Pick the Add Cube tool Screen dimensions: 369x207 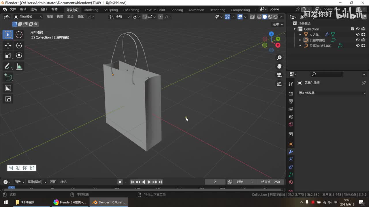[8, 77]
